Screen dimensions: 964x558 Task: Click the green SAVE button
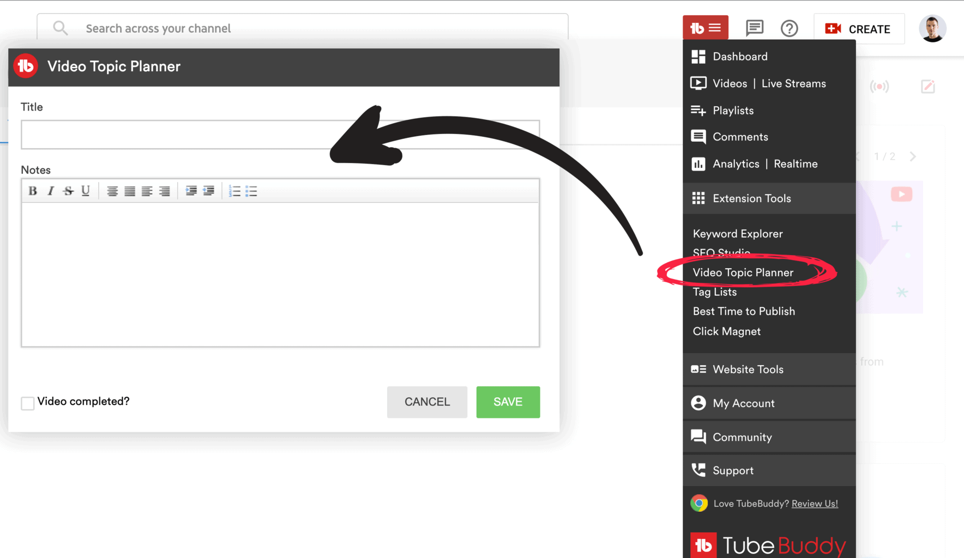[x=508, y=402]
